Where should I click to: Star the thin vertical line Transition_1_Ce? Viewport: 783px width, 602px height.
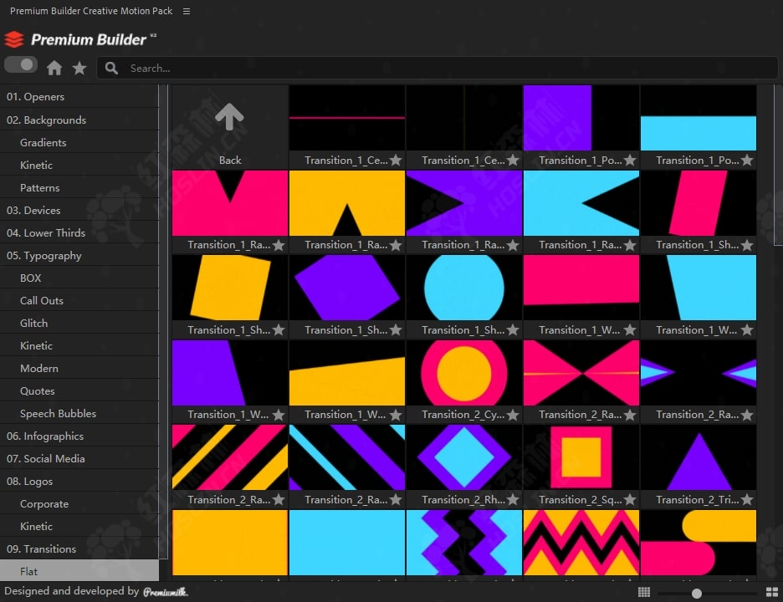click(513, 161)
